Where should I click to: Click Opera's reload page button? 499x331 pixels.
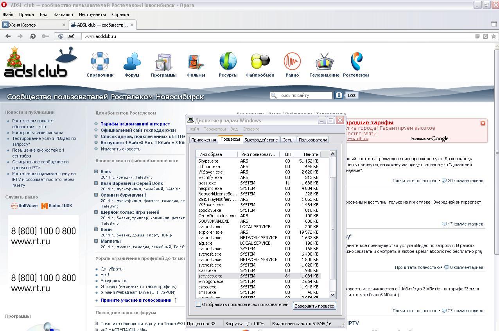click(x=33, y=36)
